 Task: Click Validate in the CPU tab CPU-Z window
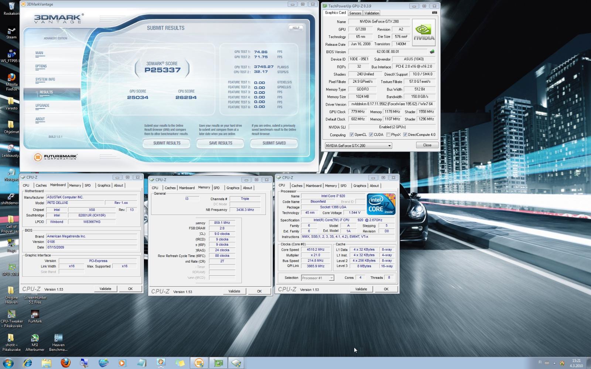coord(361,289)
